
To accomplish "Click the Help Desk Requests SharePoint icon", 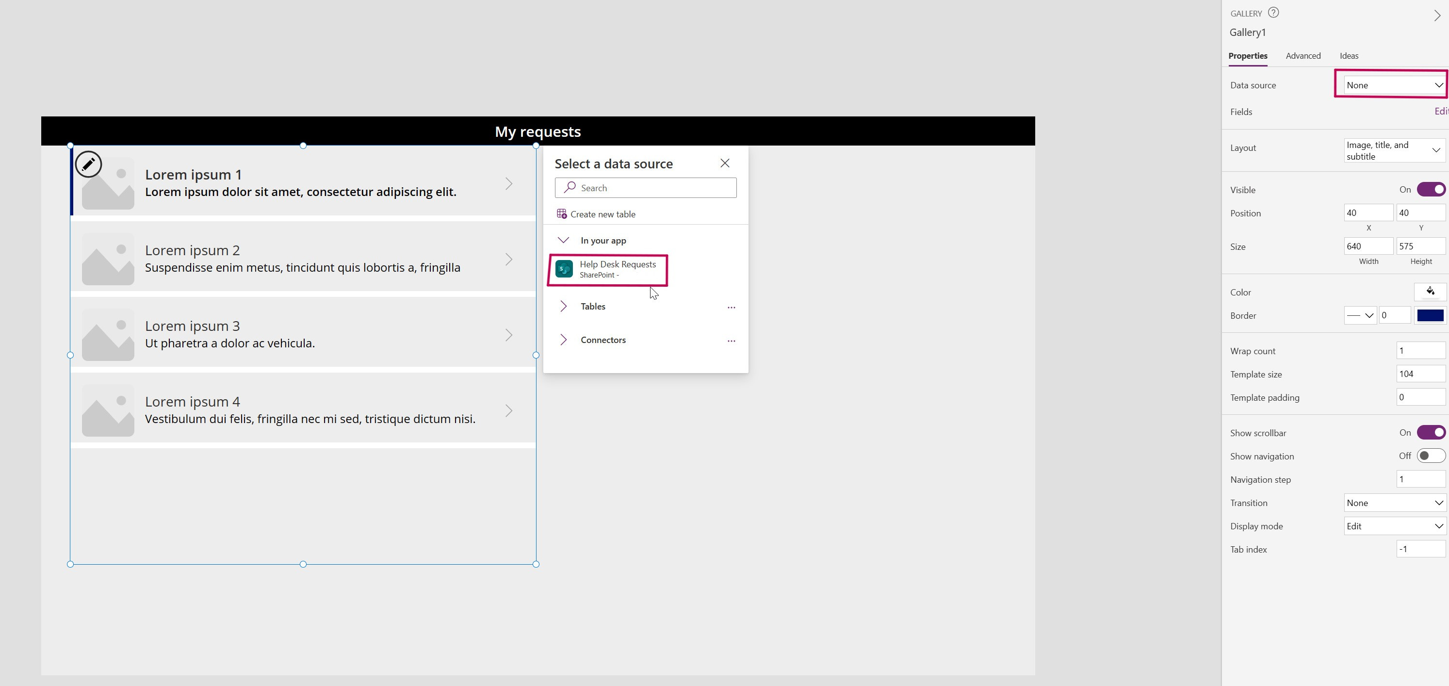I will click(564, 269).
